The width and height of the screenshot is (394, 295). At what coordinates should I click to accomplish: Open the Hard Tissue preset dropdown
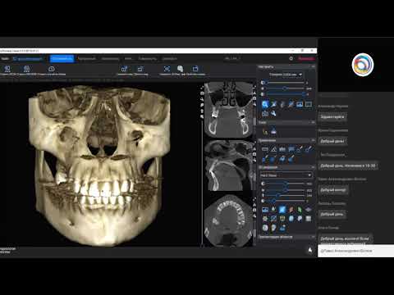(286, 175)
